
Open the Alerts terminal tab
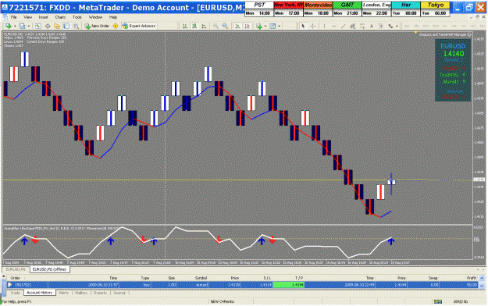coord(64,293)
